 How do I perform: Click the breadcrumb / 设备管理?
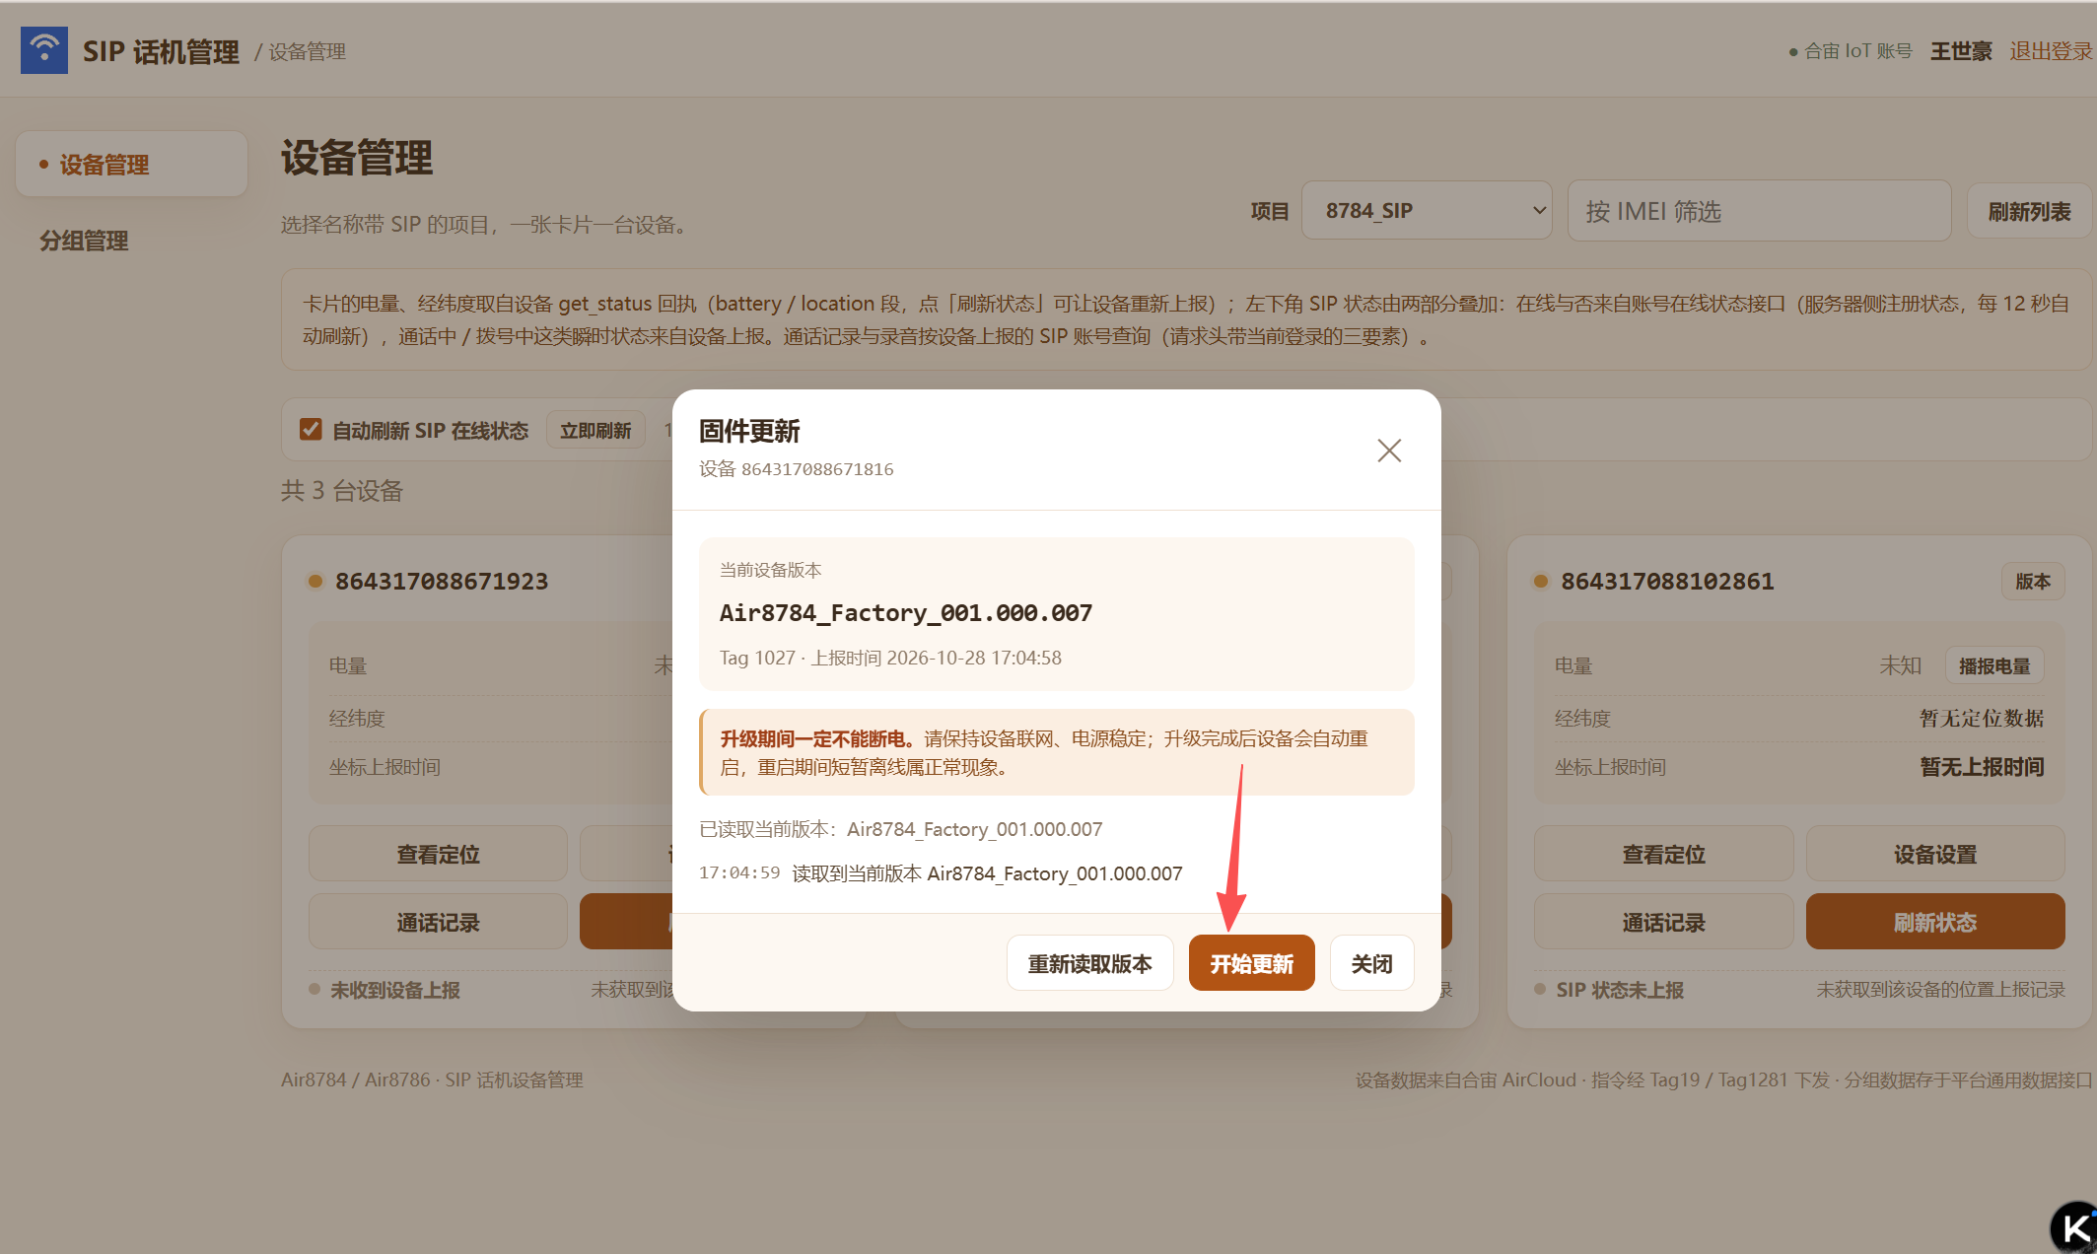pos(300,51)
